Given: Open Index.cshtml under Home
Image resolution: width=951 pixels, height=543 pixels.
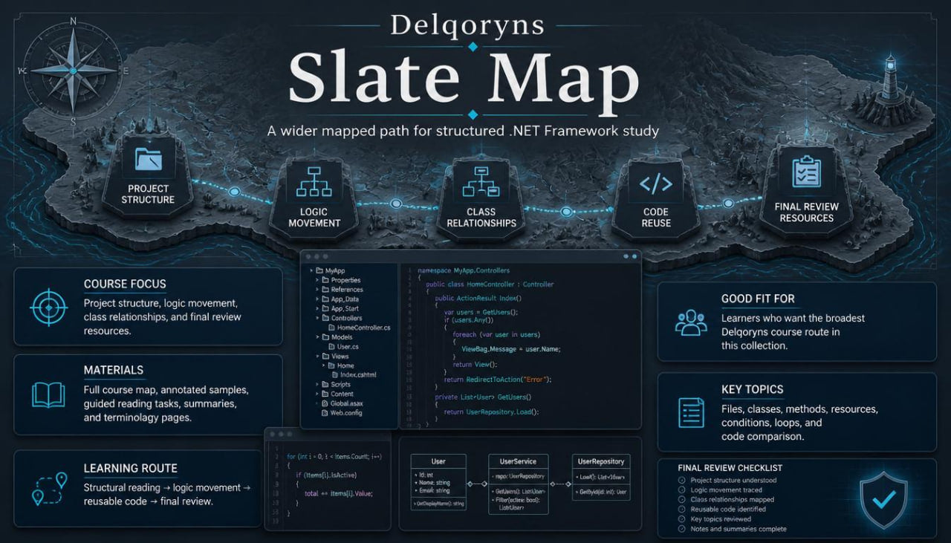Looking at the screenshot, I should 353,375.
